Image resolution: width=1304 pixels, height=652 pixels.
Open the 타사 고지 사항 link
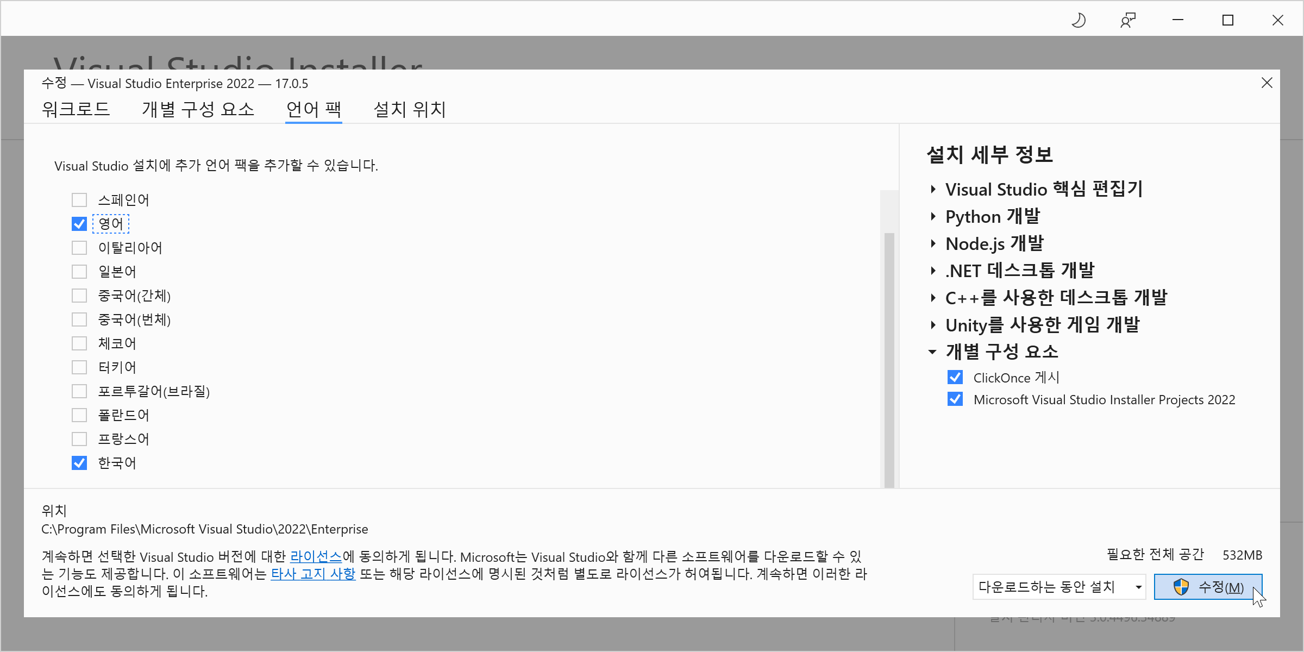[x=313, y=574]
